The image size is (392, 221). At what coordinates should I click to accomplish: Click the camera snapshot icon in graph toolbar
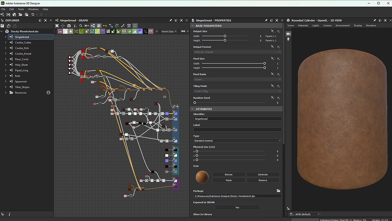point(69,26)
